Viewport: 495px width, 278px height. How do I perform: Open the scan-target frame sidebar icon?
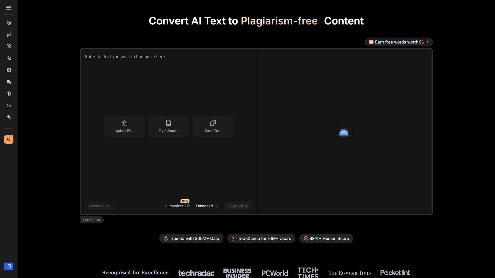point(9,46)
